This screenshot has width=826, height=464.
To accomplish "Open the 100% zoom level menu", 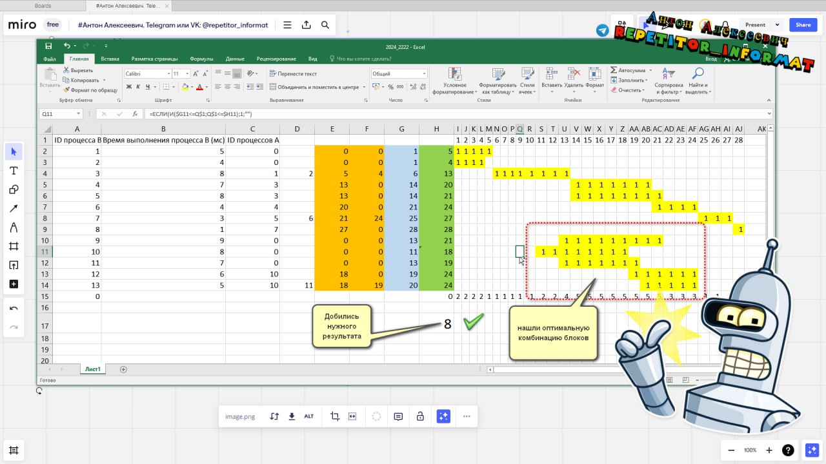I will click(x=750, y=450).
